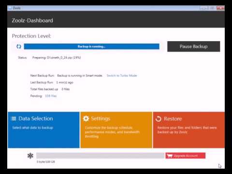Viewport: 232px width, 174px height.
Task: Open the Settings tile
Action: 116,130
